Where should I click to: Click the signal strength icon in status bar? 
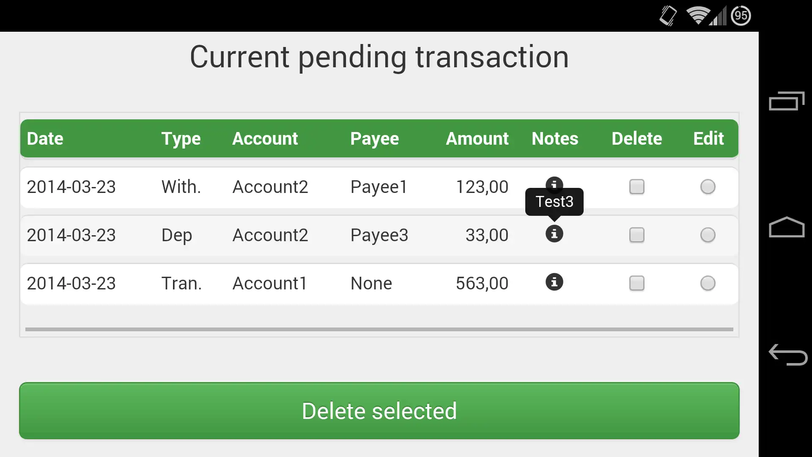point(718,16)
